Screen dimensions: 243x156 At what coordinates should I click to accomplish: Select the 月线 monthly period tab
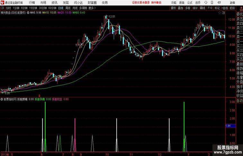75,8
